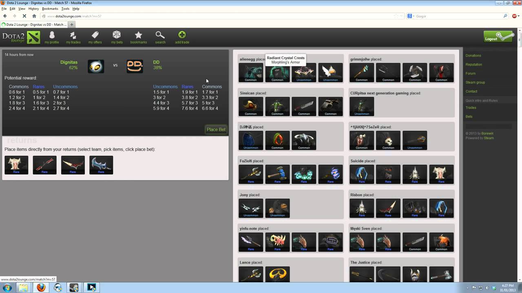Click the Windows Start button
This screenshot has height=293, width=522.
[7, 288]
